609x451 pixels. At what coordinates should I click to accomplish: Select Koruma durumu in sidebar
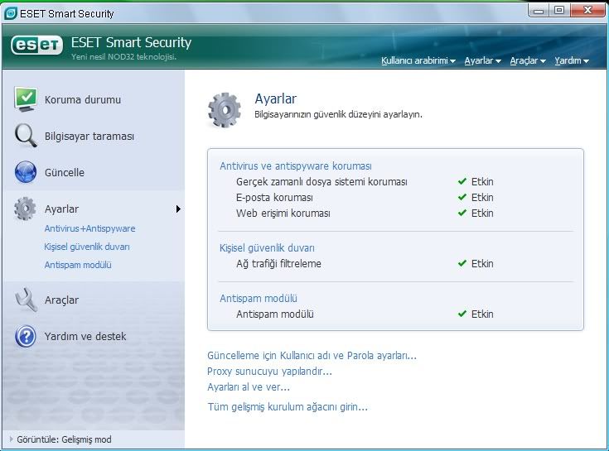[83, 99]
